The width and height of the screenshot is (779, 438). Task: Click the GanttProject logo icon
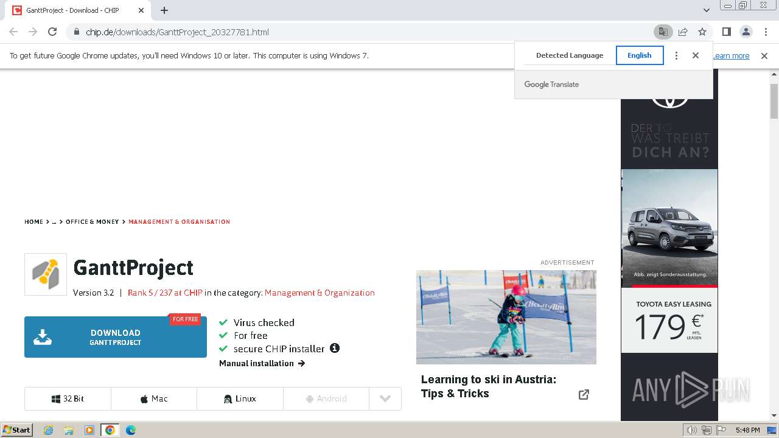click(46, 274)
